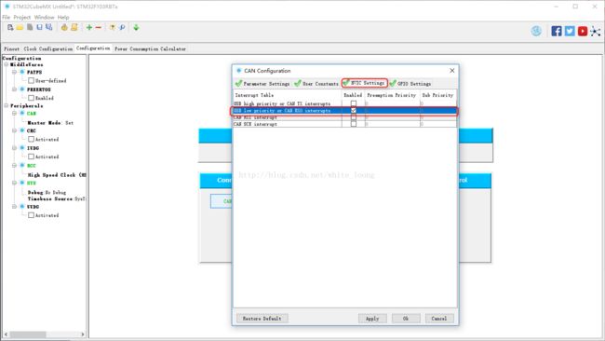Click the Open Project folder icon
Viewport: 605px width, 341px height.
click(x=20, y=27)
